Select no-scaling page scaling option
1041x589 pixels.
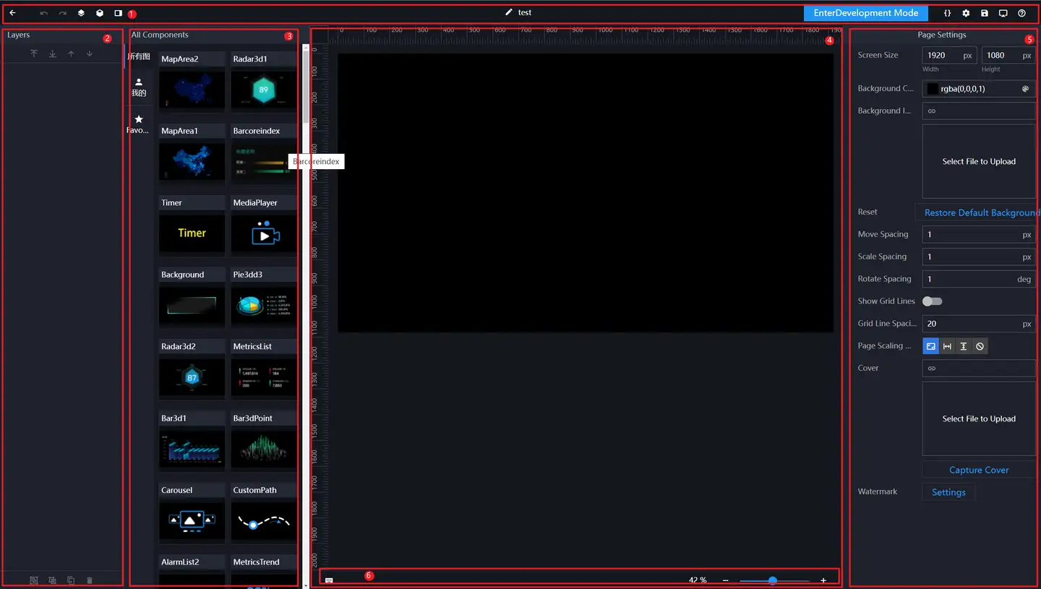tap(980, 346)
